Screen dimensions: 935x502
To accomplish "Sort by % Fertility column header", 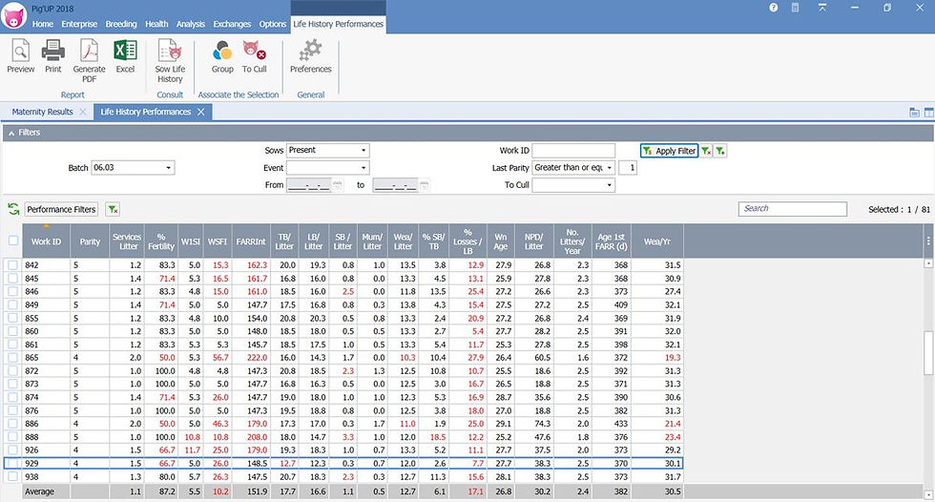I will (161, 241).
